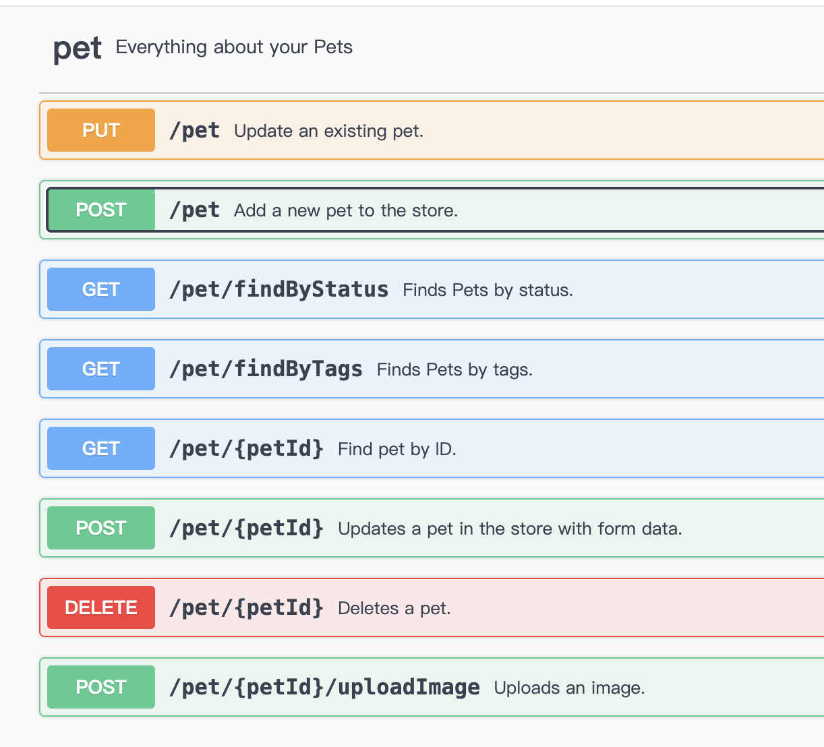824x747 pixels.
Task: Expand the "Update an existing pet." operation
Action: click(328, 131)
